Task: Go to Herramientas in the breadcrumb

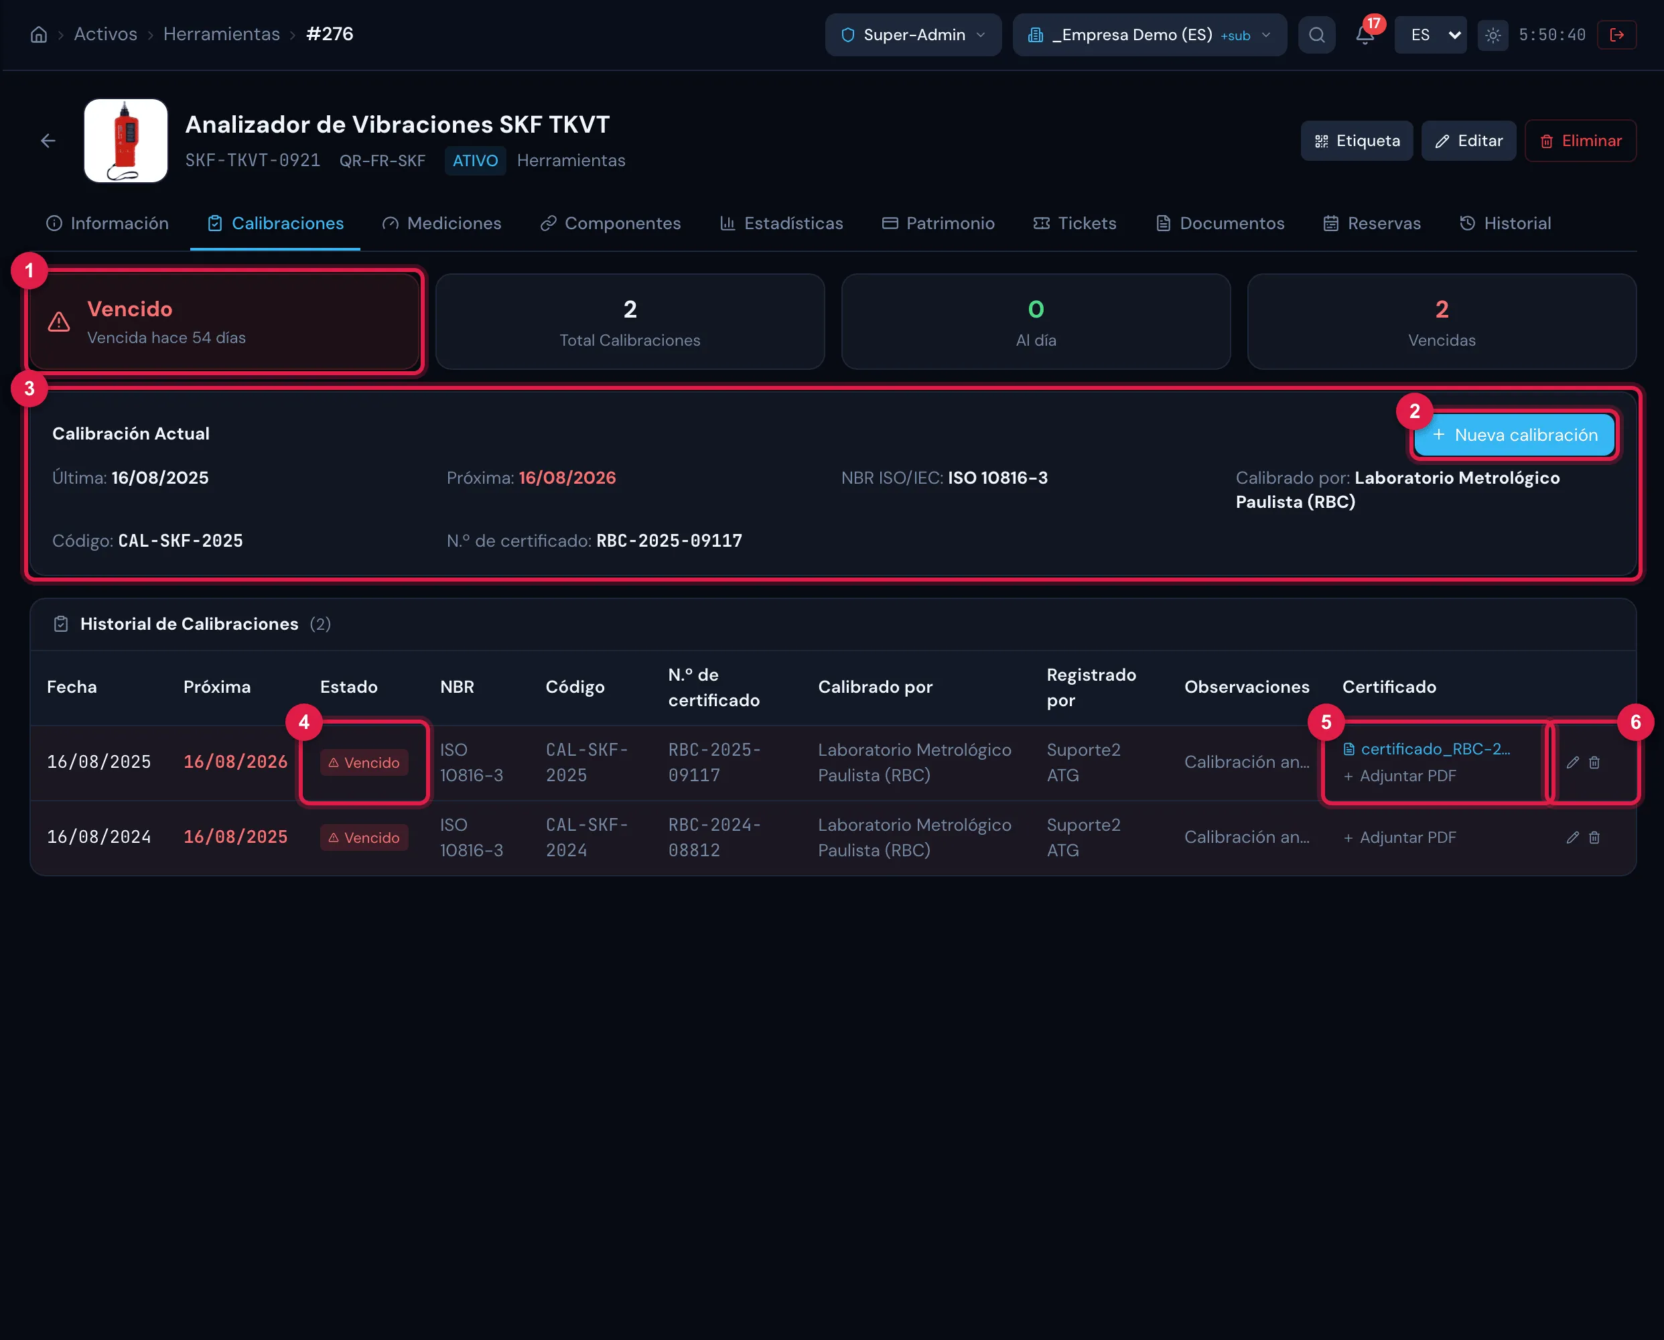Action: click(222, 34)
